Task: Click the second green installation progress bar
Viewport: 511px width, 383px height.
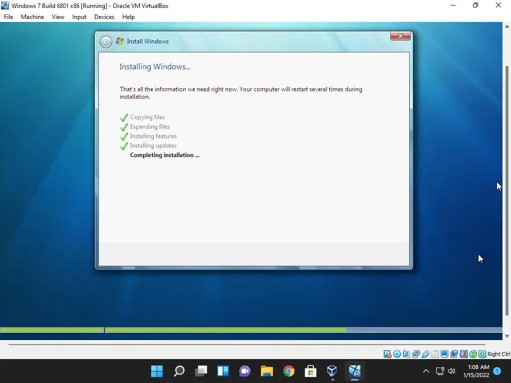Action: coord(226,330)
